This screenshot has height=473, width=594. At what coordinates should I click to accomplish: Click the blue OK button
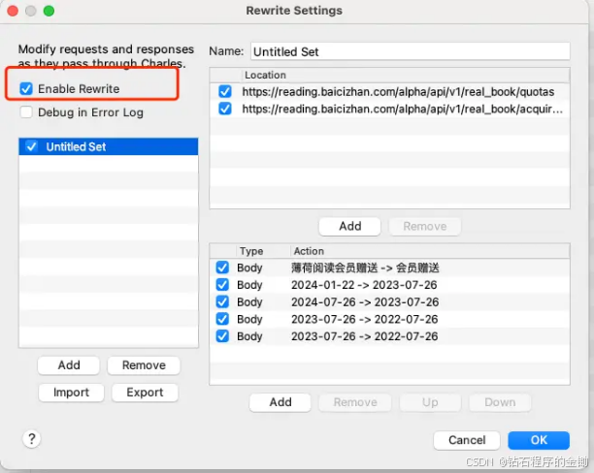click(x=539, y=440)
